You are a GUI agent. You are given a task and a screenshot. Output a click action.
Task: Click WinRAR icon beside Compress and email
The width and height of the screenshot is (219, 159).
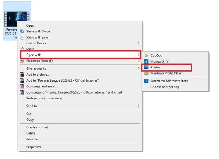(x=22, y=86)
